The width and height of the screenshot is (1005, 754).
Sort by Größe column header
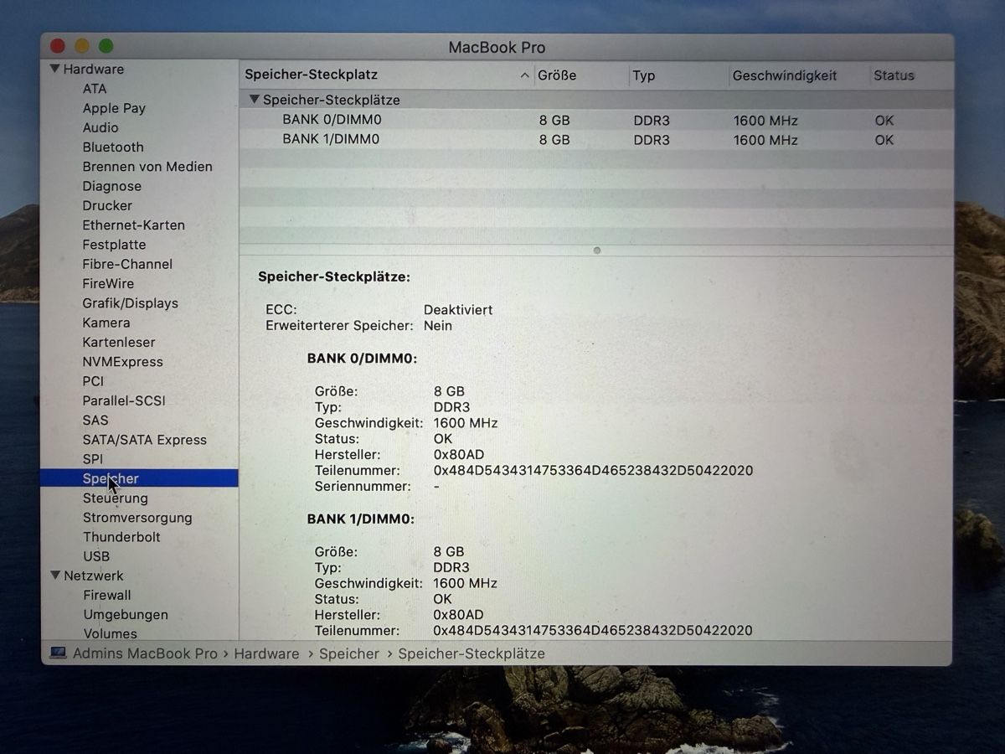click(557, 75)
